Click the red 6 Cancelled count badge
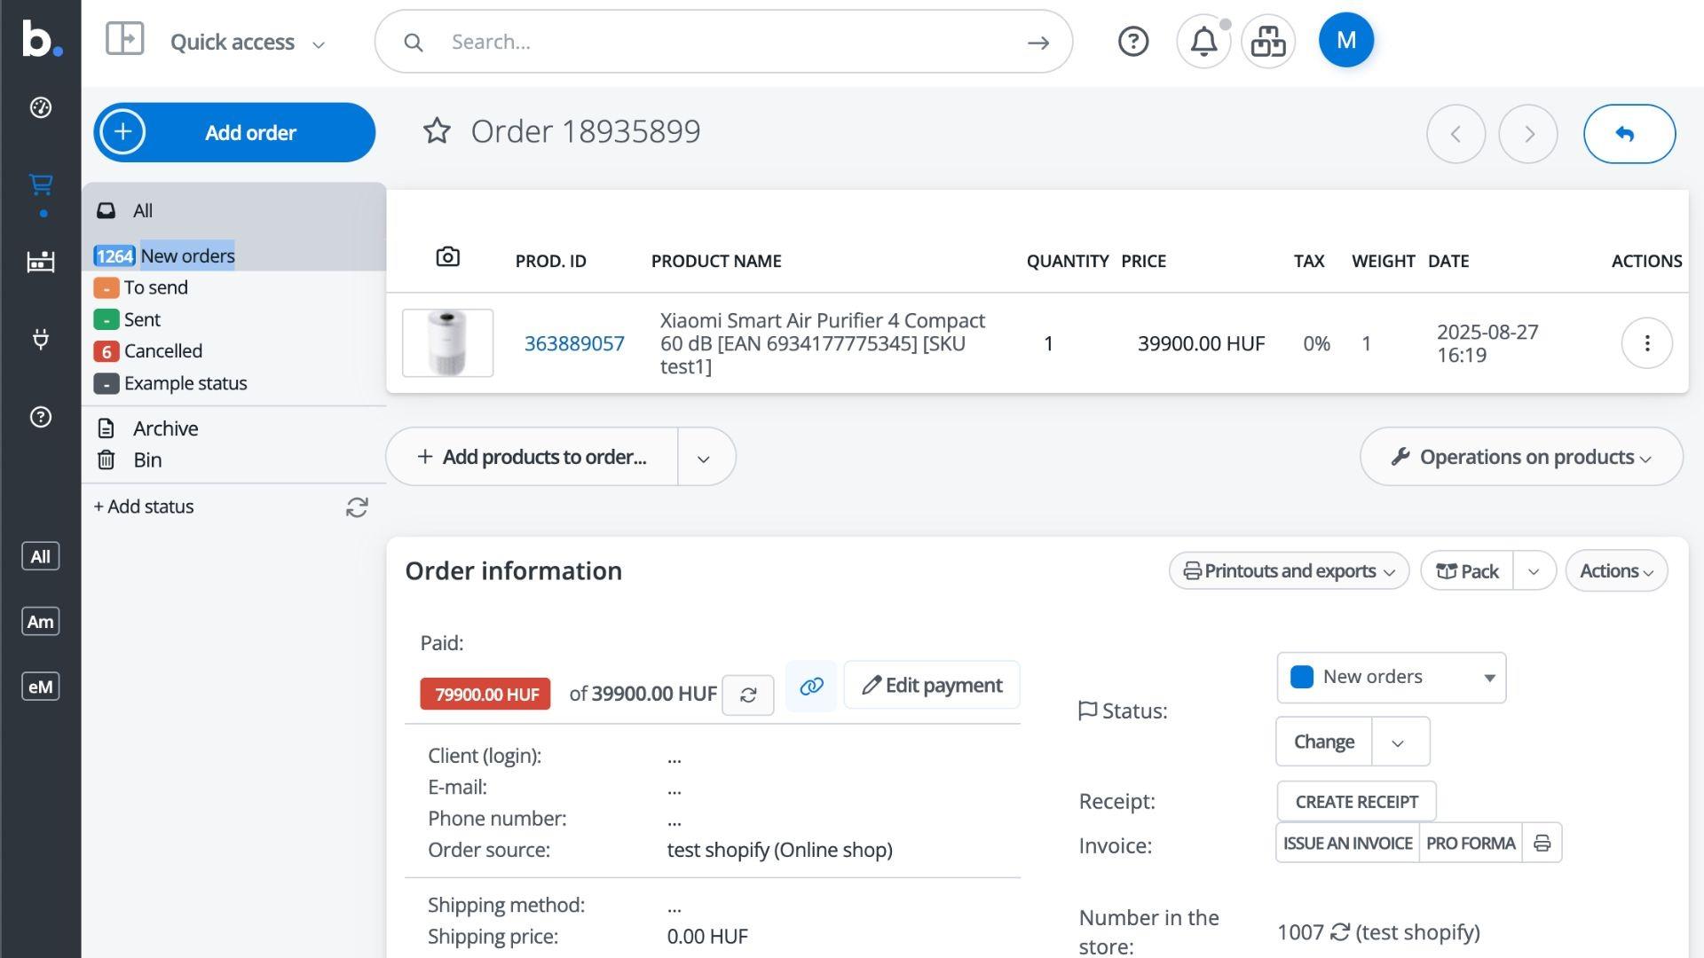The image size is (1704, 958). pos(106,351)
